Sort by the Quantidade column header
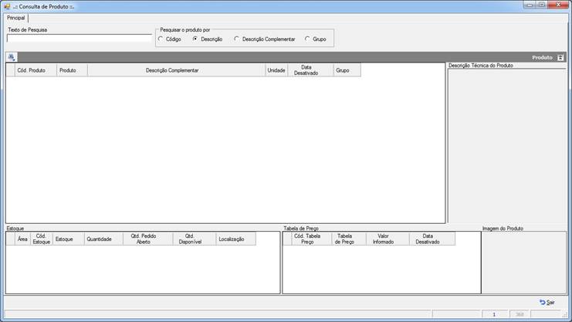The image size is (572, 322). click(x=103, y=239)
